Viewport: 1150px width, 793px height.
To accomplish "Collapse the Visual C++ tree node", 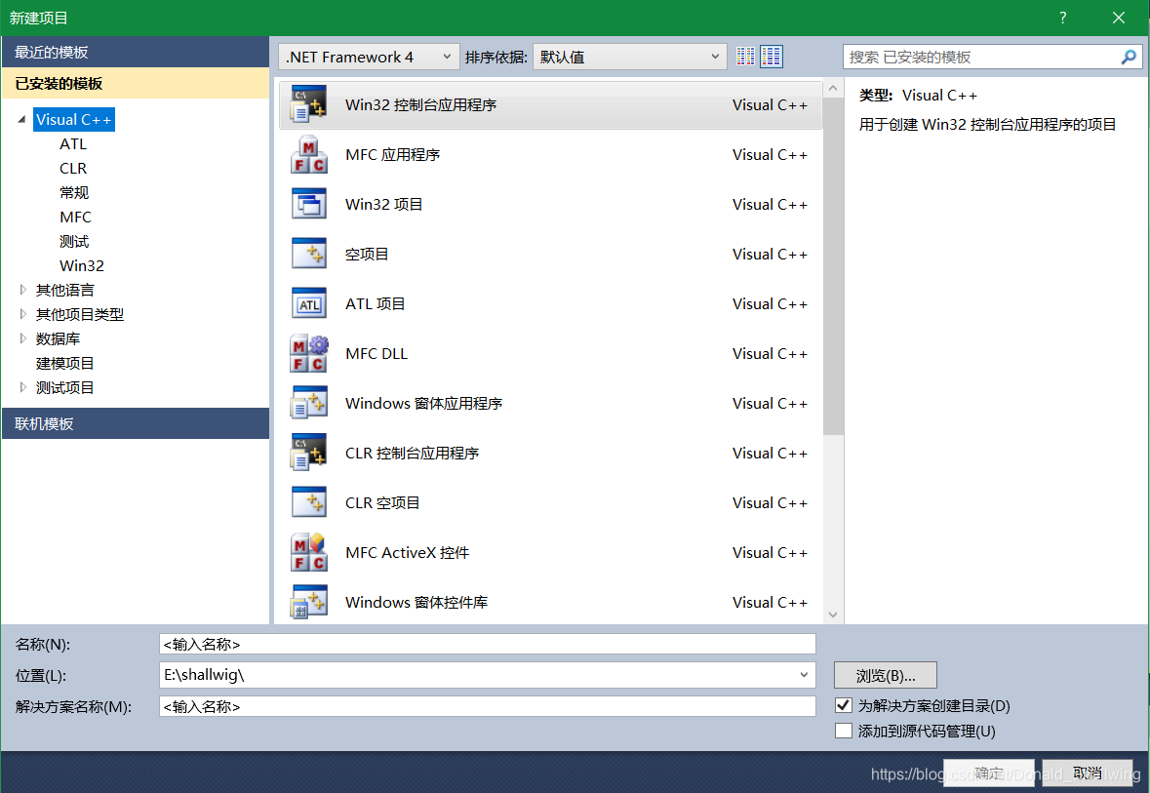I will click(x=22, y=120).
